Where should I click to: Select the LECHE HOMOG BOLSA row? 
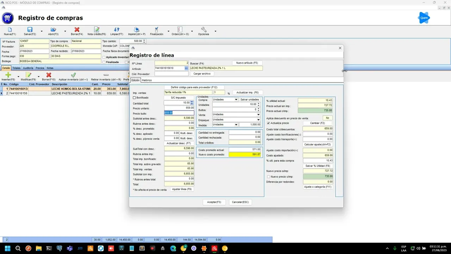pos(65,89)
